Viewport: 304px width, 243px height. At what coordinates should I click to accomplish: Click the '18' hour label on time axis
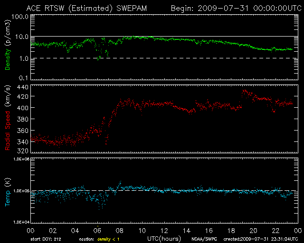231,231
